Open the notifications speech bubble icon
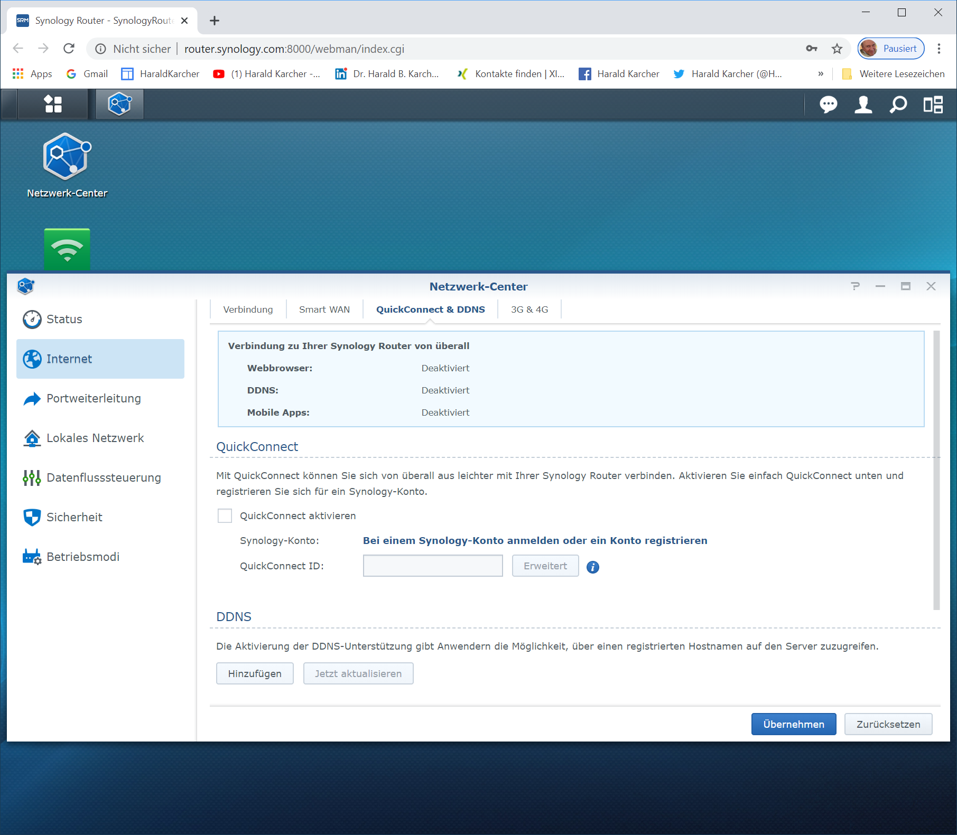Screen dimensions: 957x835 tap(828, 105)
